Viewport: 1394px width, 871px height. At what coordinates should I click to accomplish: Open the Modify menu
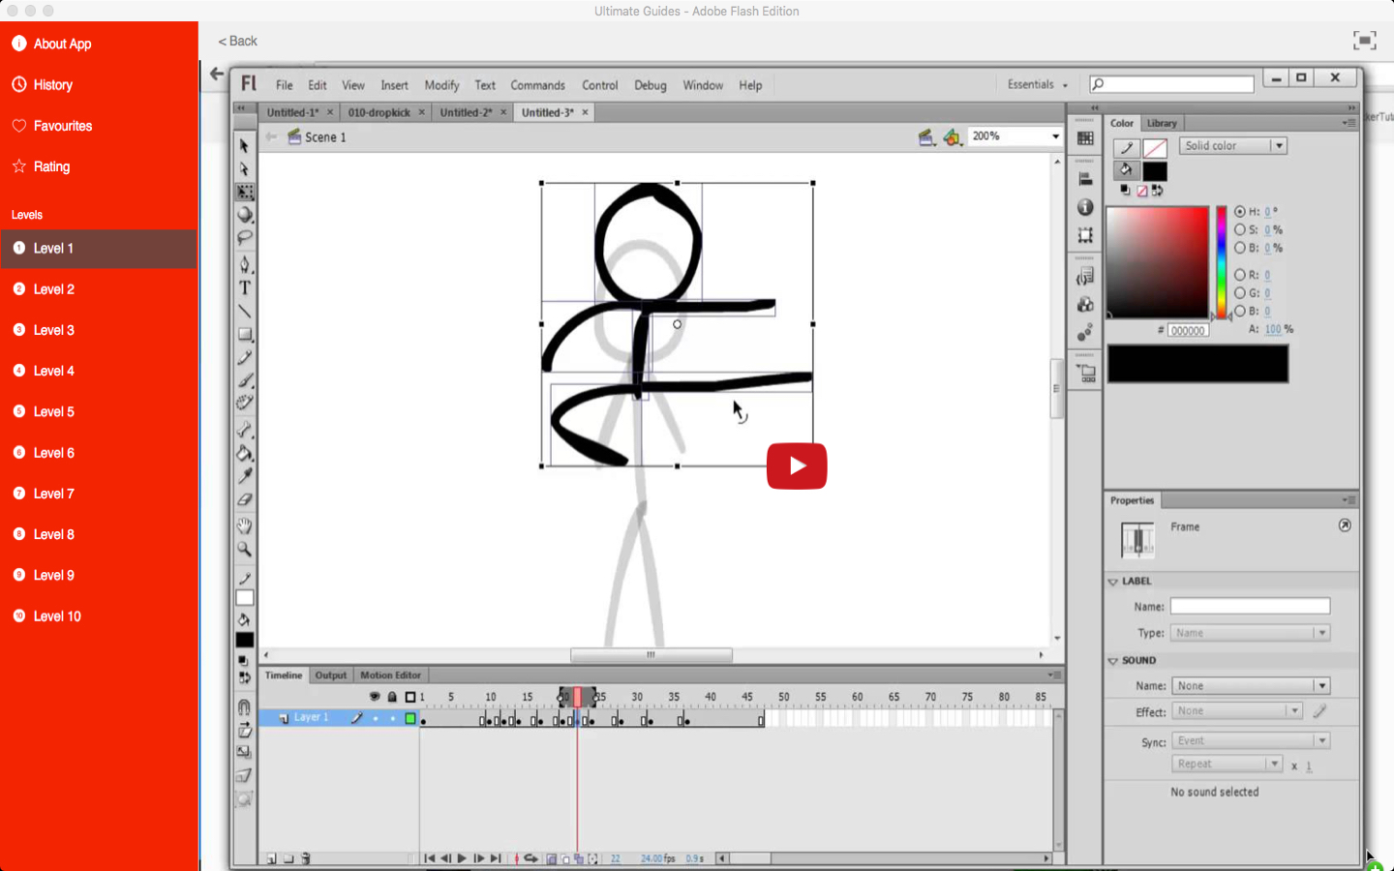point(441,85)
